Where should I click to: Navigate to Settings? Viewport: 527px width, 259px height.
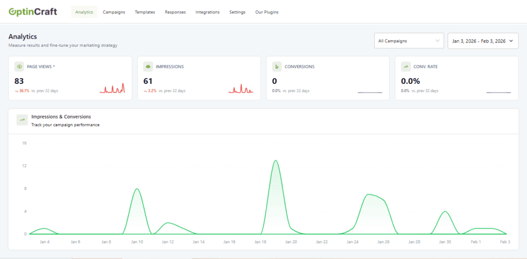[x=237, y=12]
